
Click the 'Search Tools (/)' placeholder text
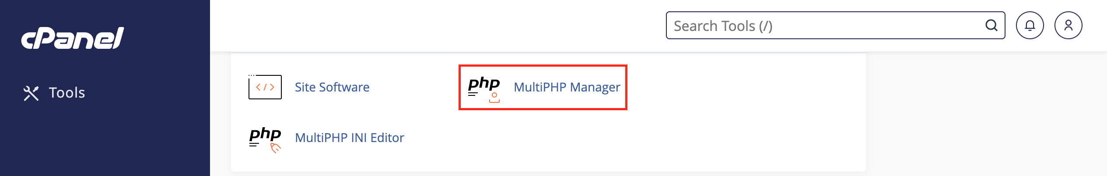(723, 26)
